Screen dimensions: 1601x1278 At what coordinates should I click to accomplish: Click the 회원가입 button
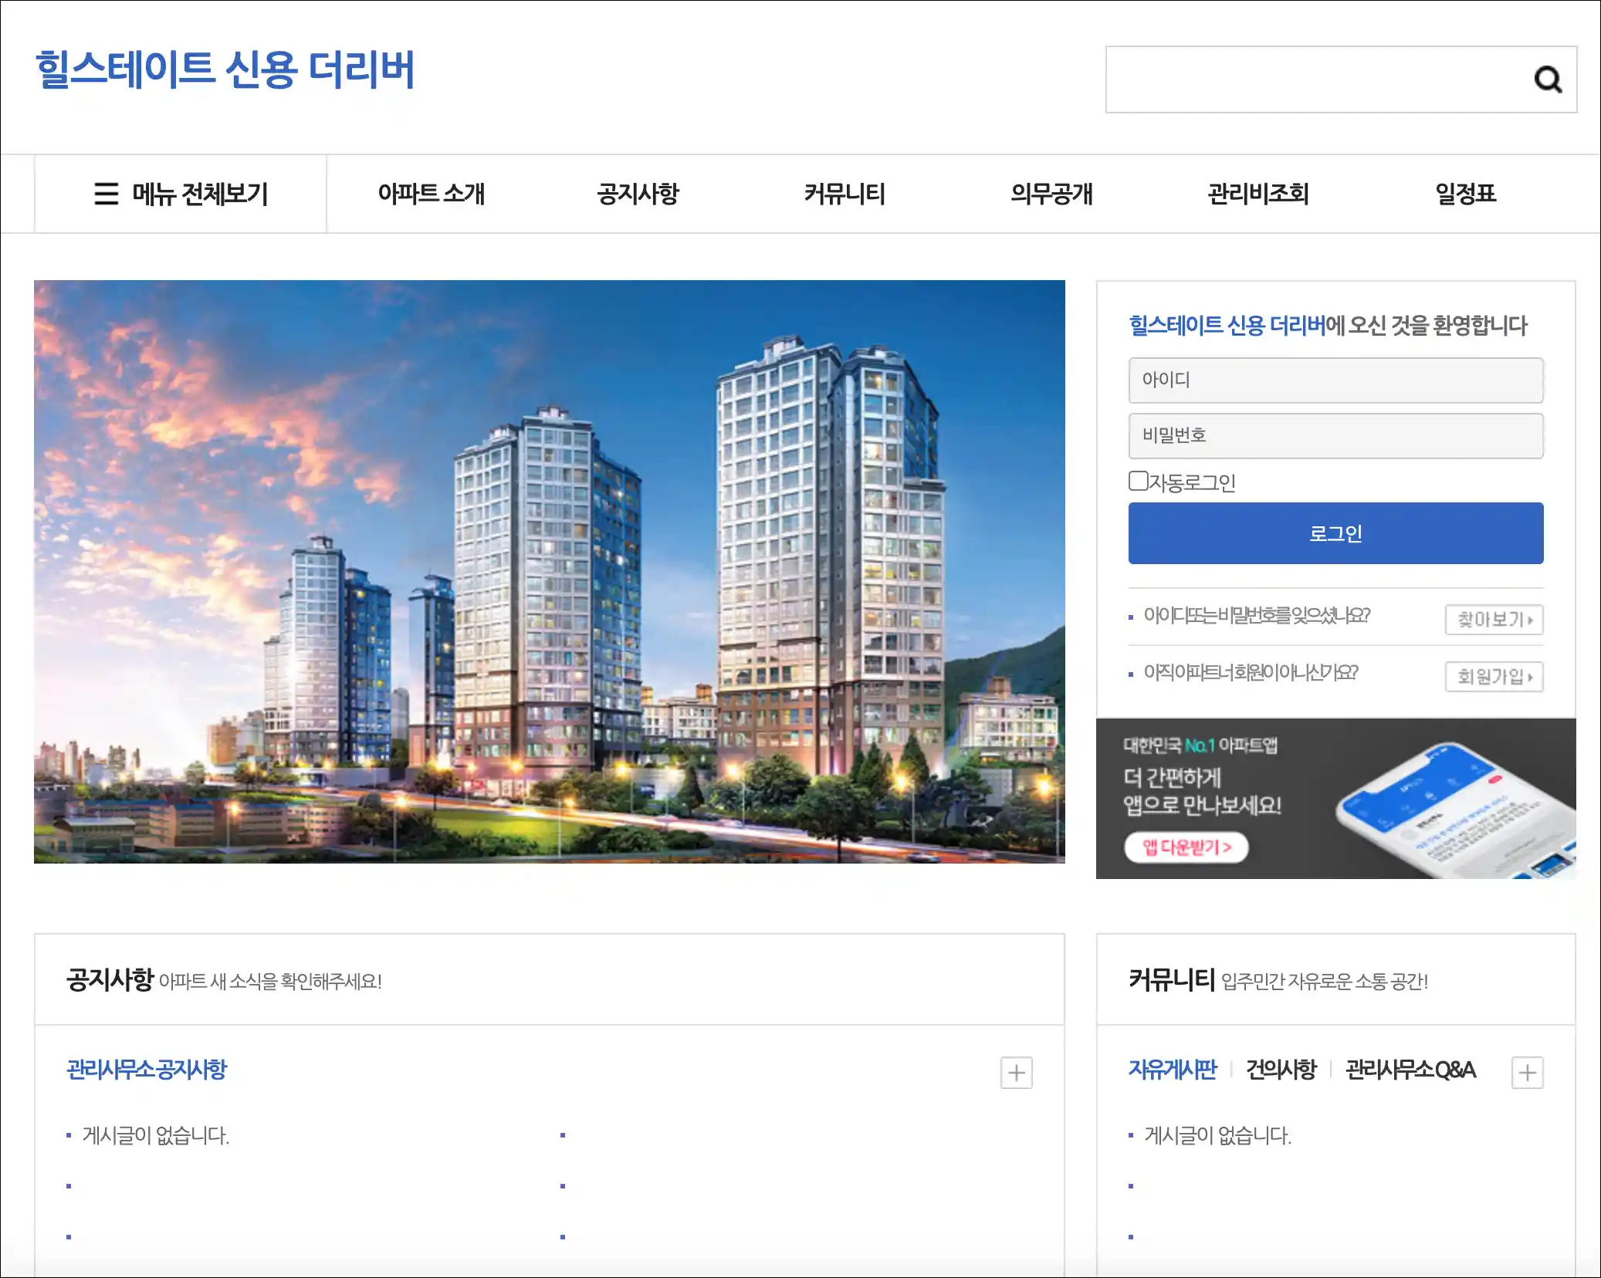[1494, 677]
